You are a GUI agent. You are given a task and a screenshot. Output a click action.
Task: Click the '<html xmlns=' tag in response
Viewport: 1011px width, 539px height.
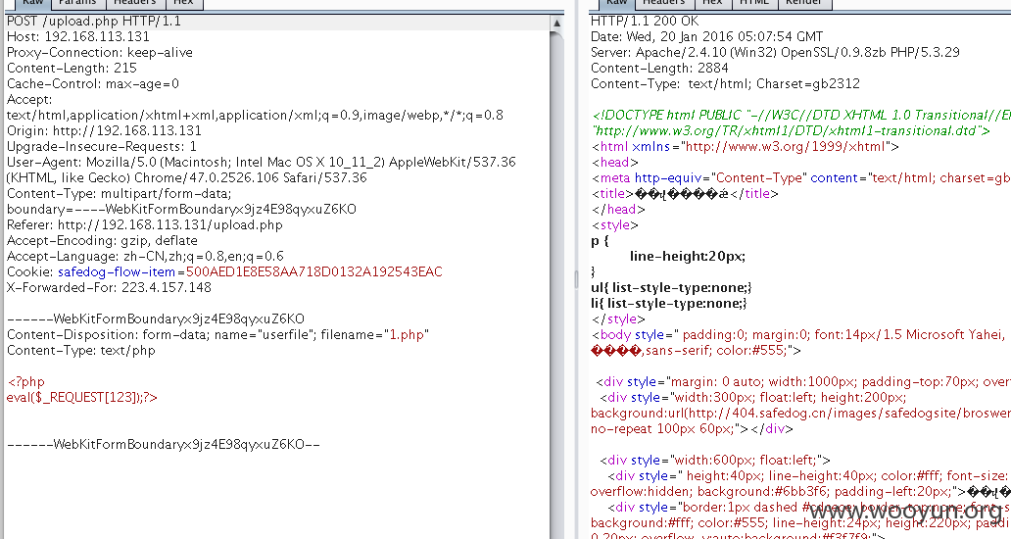(x=746, y=146)
